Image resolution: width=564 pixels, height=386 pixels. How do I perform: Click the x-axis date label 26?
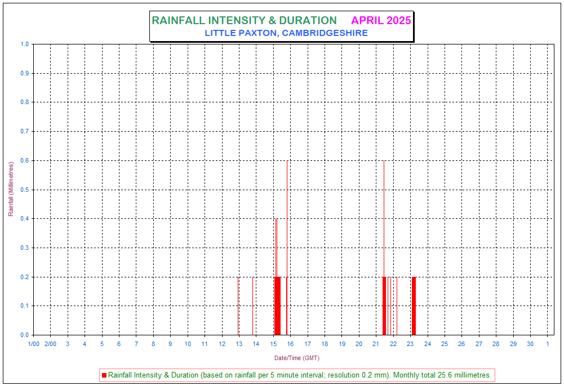click(x=461, y=344)
